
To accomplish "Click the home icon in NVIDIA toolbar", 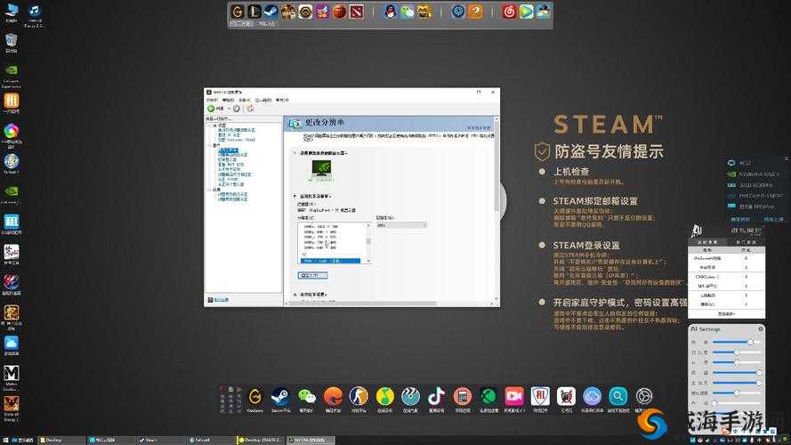I will (250, 109).
